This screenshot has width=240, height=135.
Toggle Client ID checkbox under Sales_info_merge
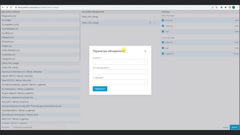coord(163,26)
